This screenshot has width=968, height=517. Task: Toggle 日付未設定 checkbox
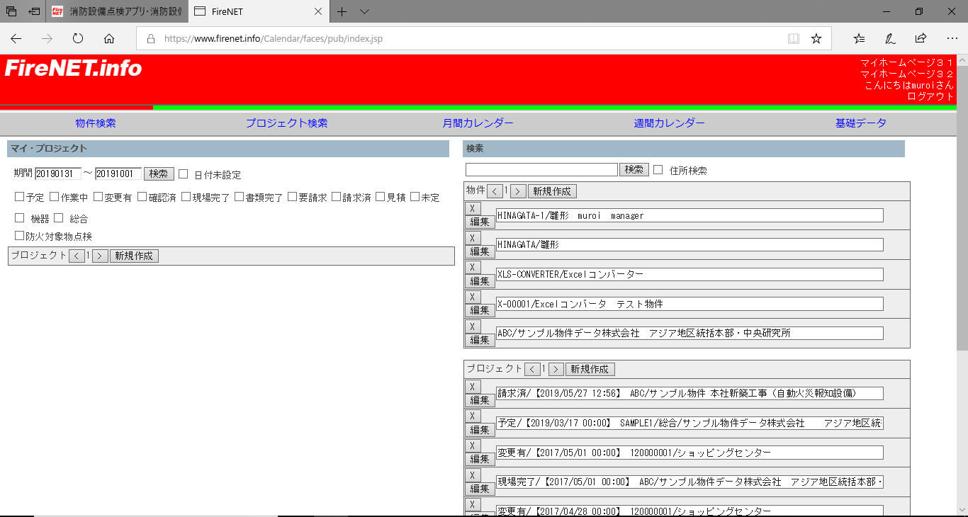pyautogui.click(x=183, y=174)
